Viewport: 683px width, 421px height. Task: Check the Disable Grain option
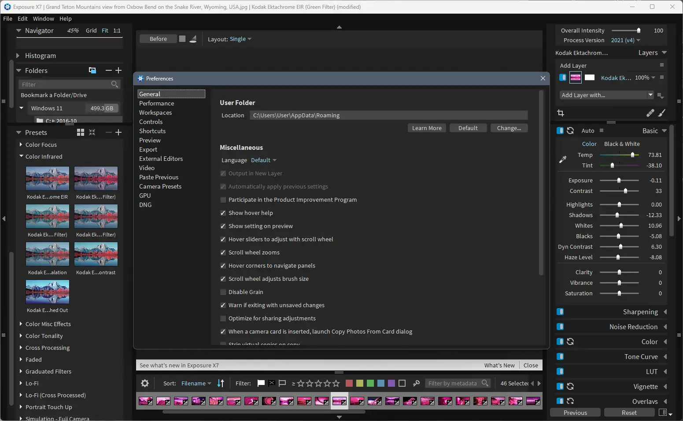click(x=223, y=292)
